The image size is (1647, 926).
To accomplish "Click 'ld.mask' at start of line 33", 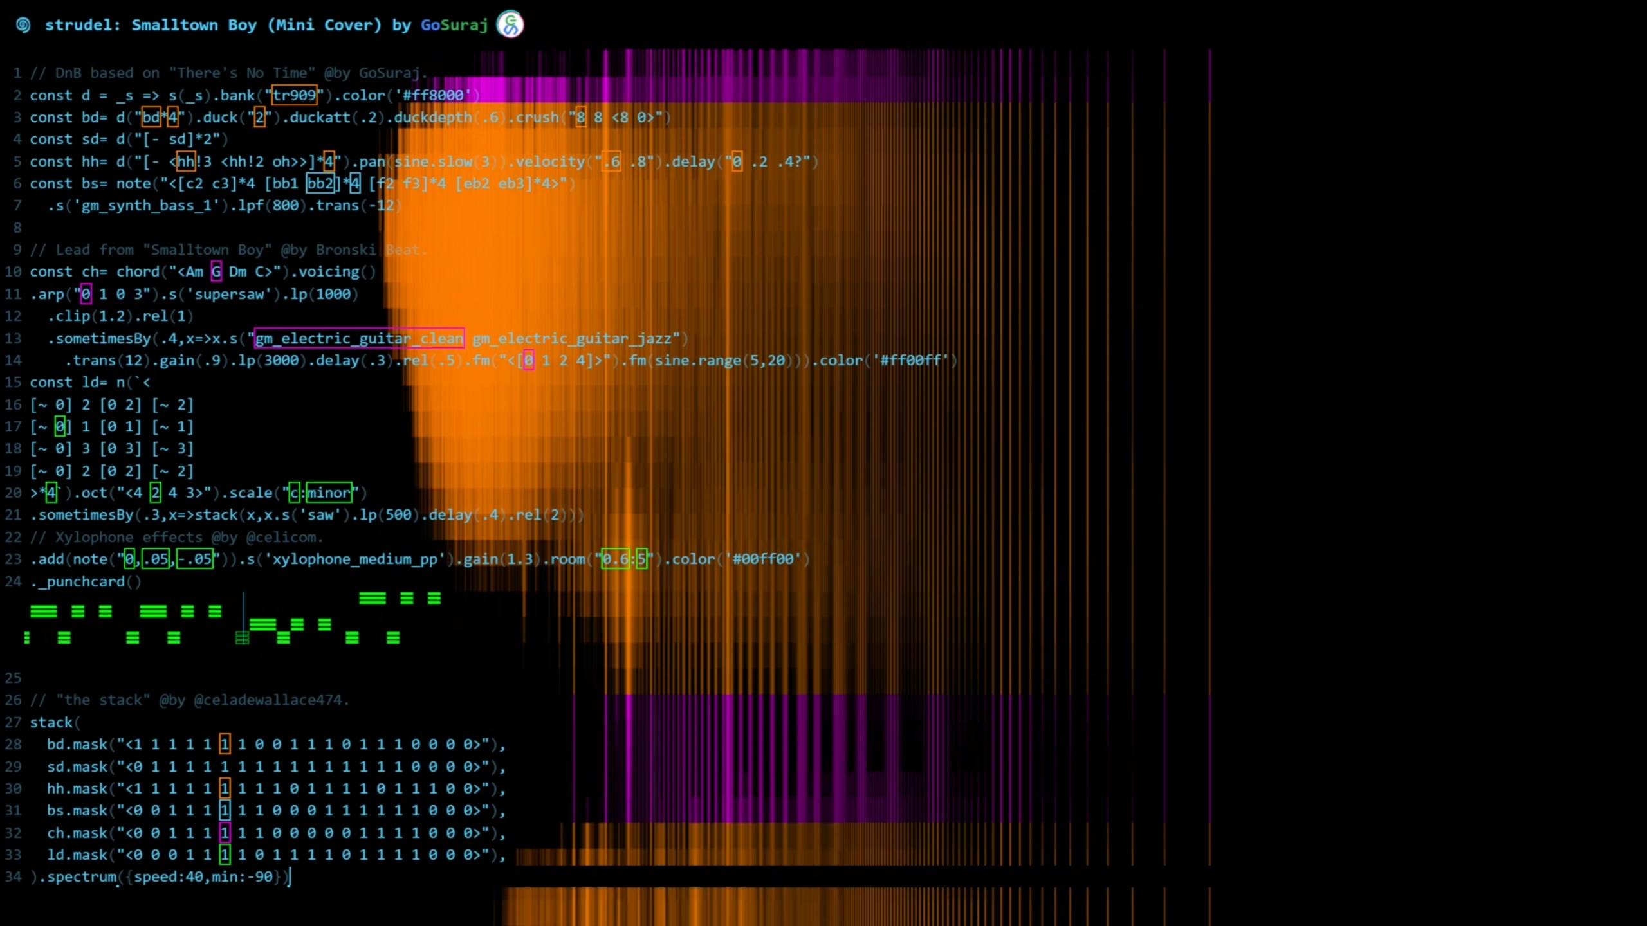I will pyautogui.click(x=77, y=855).
